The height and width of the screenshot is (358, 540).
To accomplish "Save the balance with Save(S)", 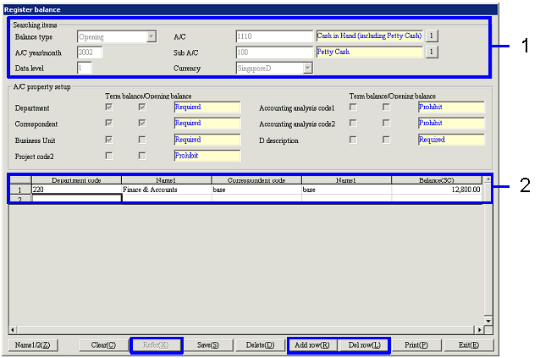I will [208, 345].
